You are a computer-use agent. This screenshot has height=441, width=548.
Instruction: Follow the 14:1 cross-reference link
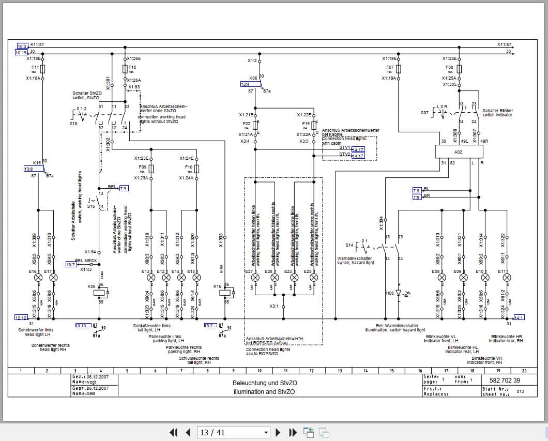pos(519,317)
